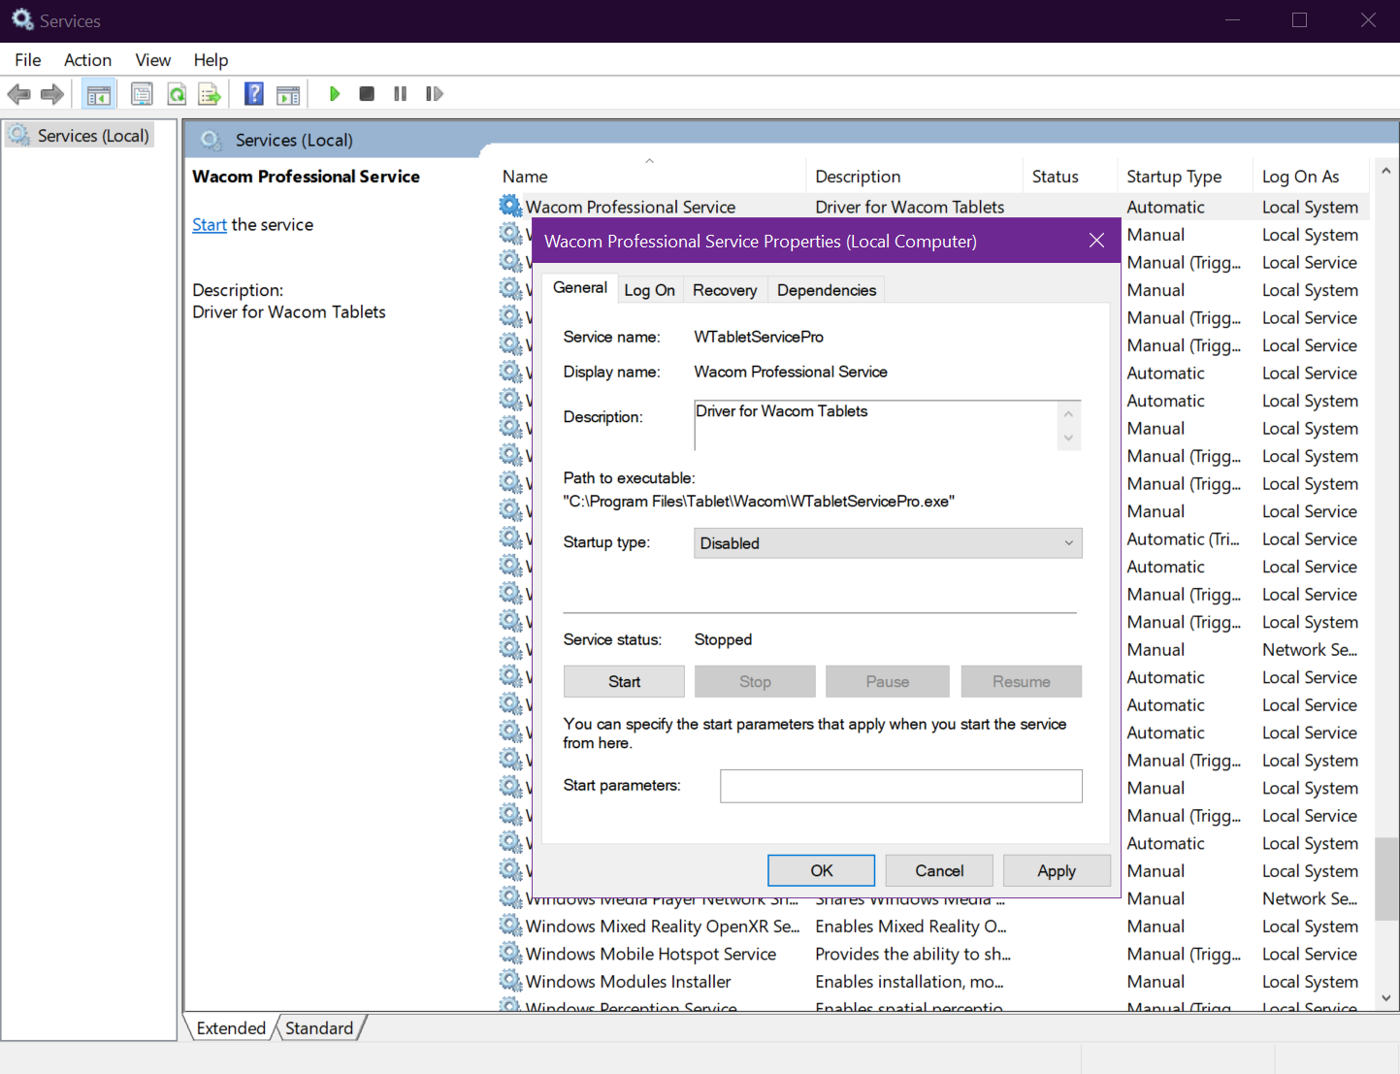Open the File menu
Image resolution: width=1400 pixels, height=1074 pixels.
point(28,60)
